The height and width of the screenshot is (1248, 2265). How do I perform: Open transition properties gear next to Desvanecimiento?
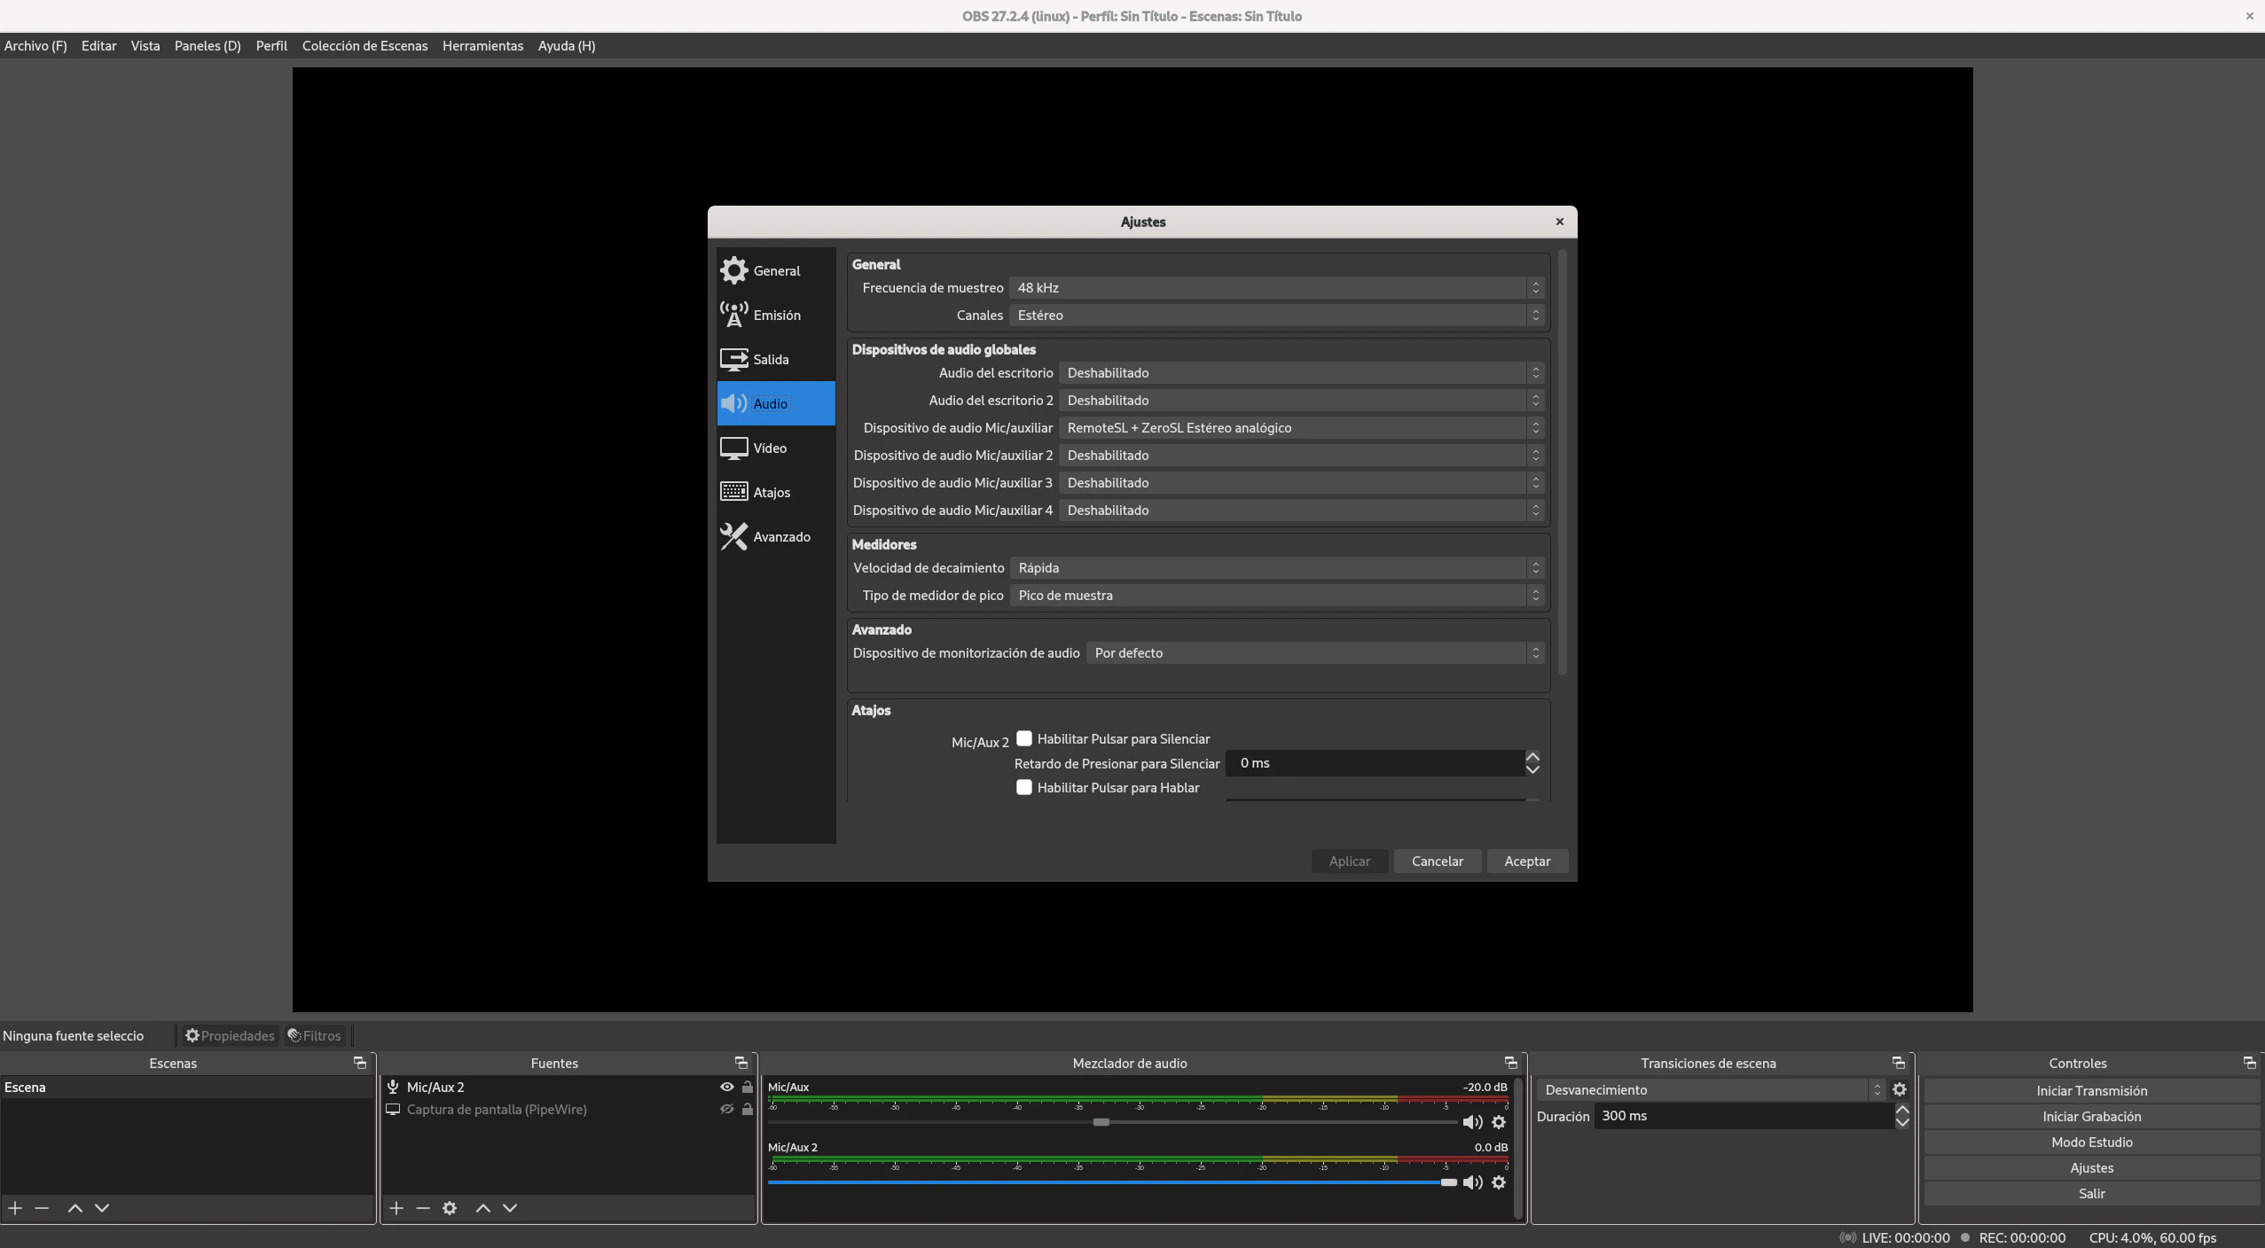(1900, 1089)
